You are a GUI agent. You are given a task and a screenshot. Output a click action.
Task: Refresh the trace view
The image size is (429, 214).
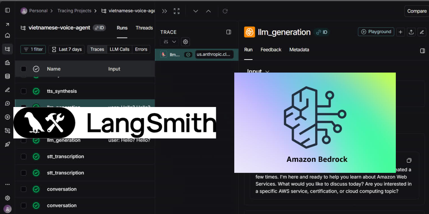(225, 11)
